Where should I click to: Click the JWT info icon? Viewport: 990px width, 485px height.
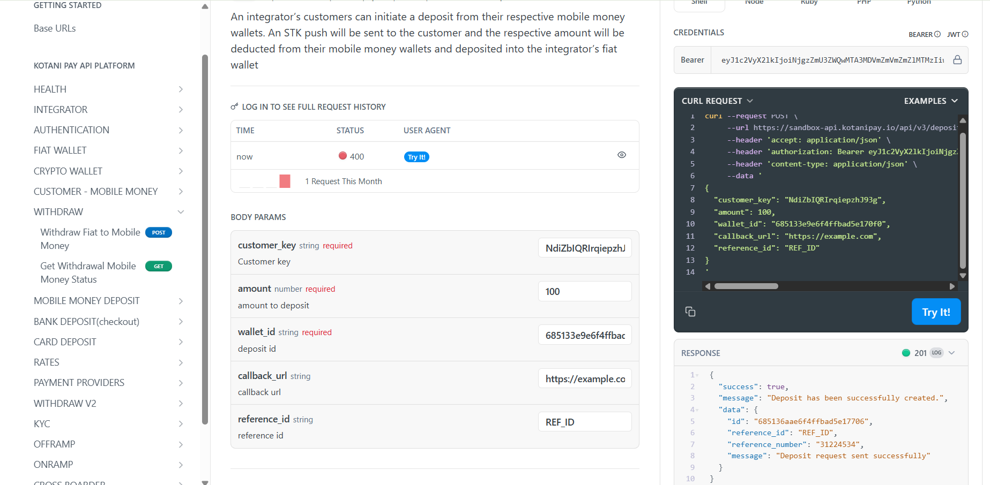pos(965,34)
